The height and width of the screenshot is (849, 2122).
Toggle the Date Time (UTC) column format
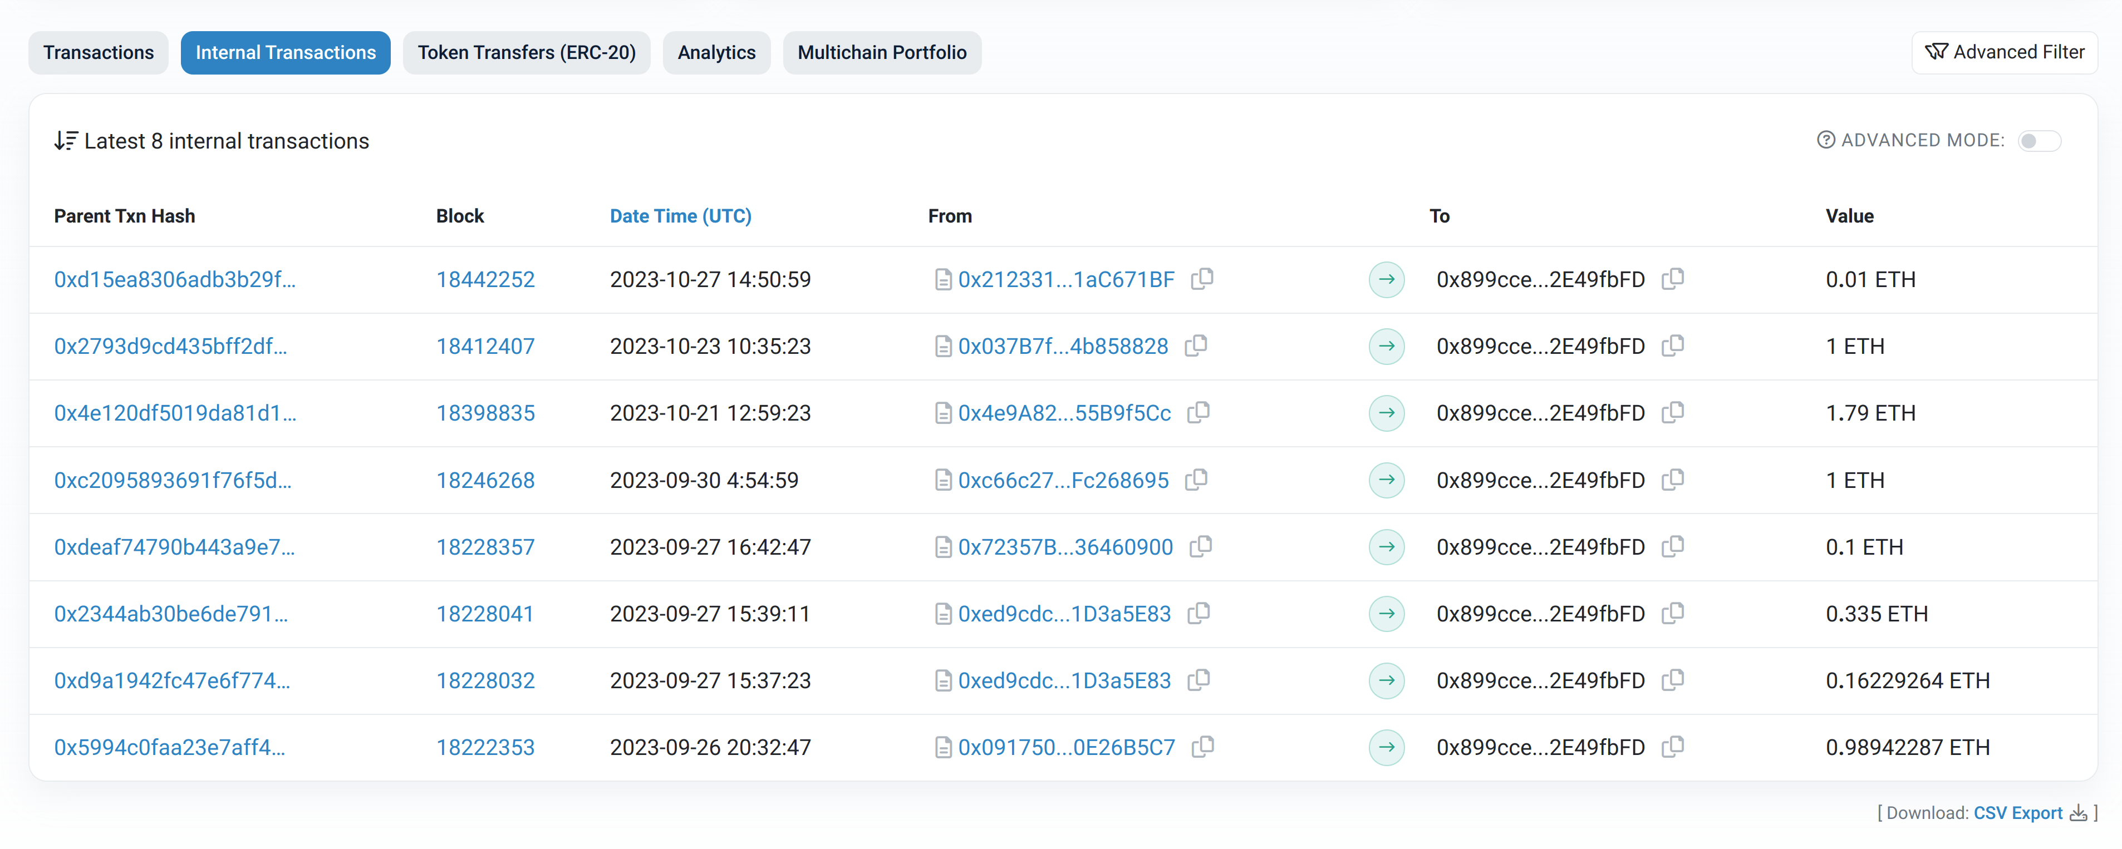[x=680, y=216]
